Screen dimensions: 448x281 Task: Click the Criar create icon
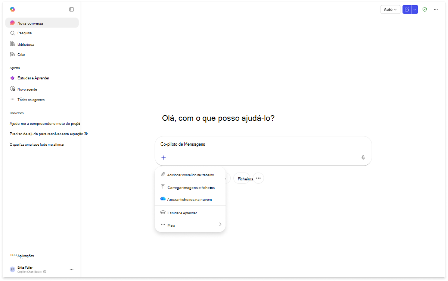[x=12, y=54]
